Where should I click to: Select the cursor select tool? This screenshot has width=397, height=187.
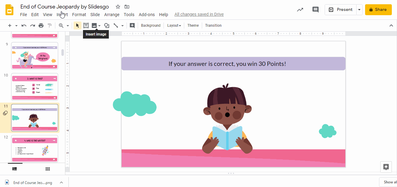(77, 25)
